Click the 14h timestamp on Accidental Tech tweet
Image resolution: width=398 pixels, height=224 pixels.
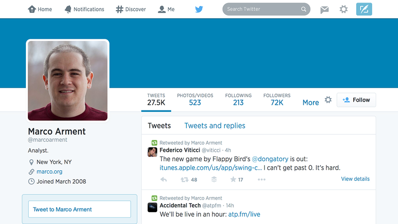click(x=230, y=206)
